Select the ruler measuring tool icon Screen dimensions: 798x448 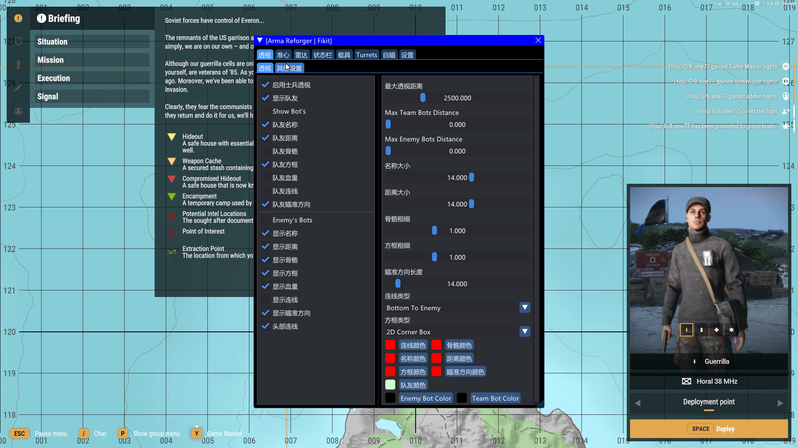pos(18,65)
